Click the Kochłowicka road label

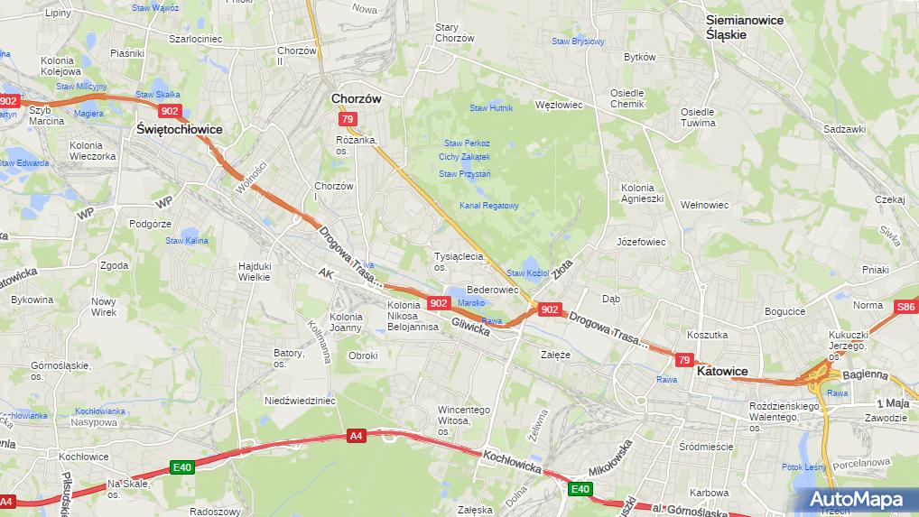coord(512,462)
